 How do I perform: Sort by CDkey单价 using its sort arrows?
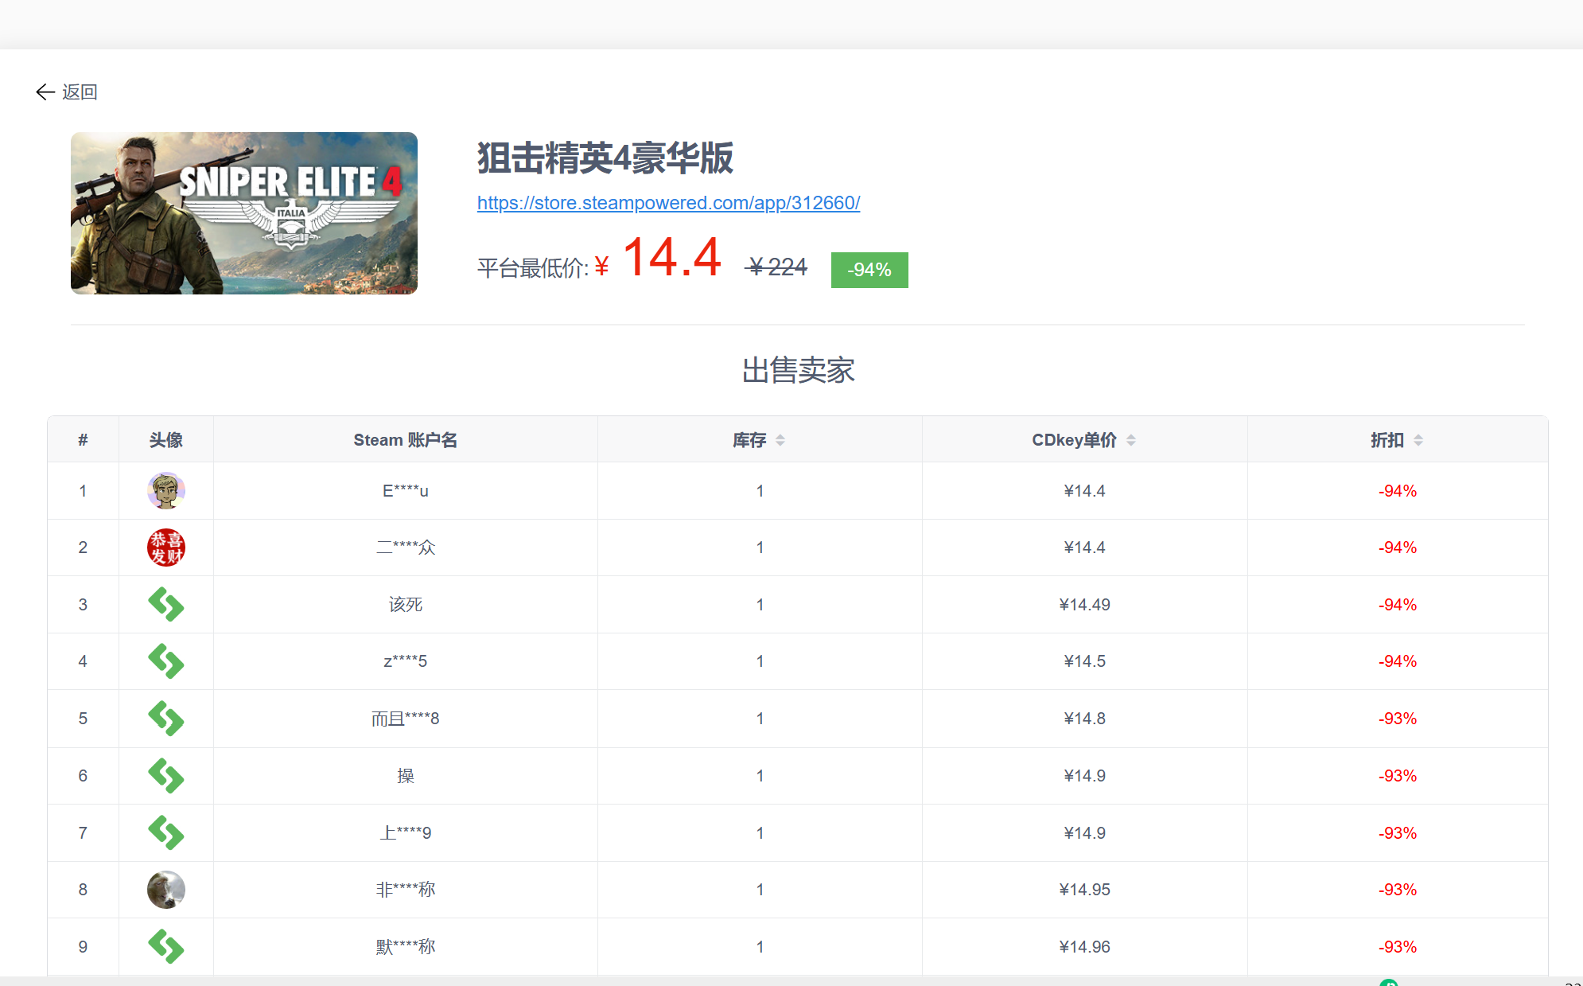[1131, 440]
